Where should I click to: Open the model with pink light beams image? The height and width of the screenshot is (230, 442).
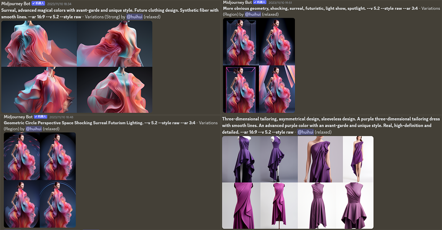click(x=277, y=90)
